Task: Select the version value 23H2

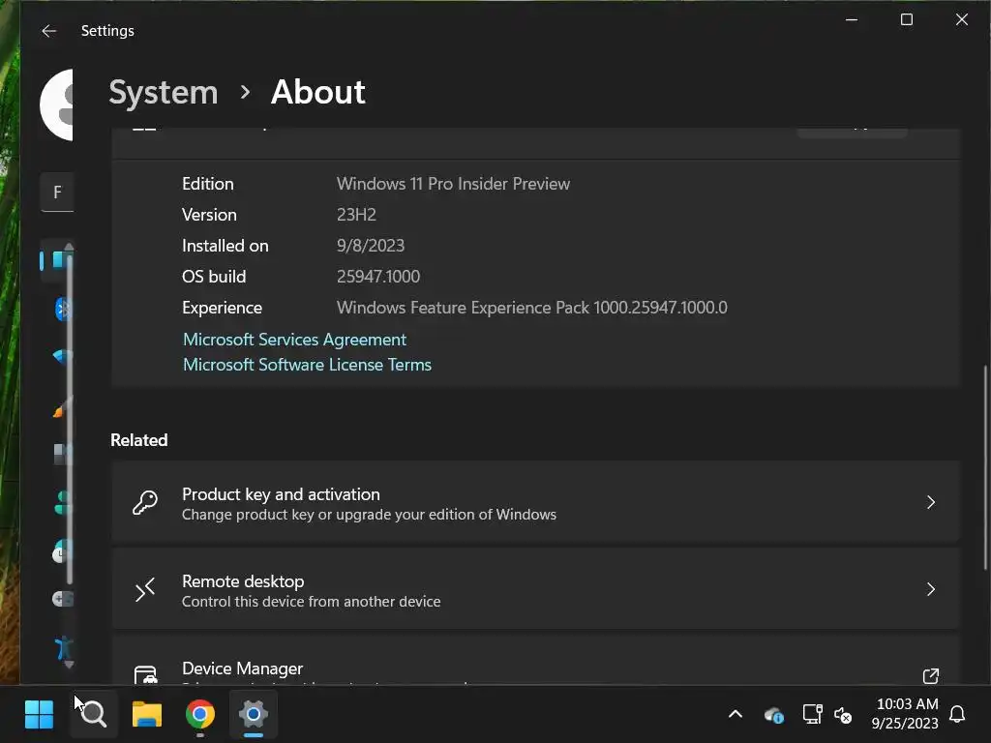Action: 356,215
